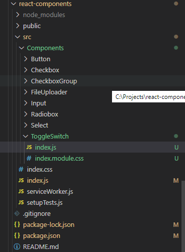Select the Components folder label
Screen dimensions: 185x252
point(45,48)
